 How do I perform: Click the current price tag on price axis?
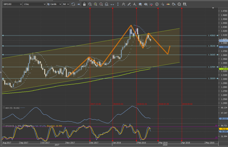point(223,41)
